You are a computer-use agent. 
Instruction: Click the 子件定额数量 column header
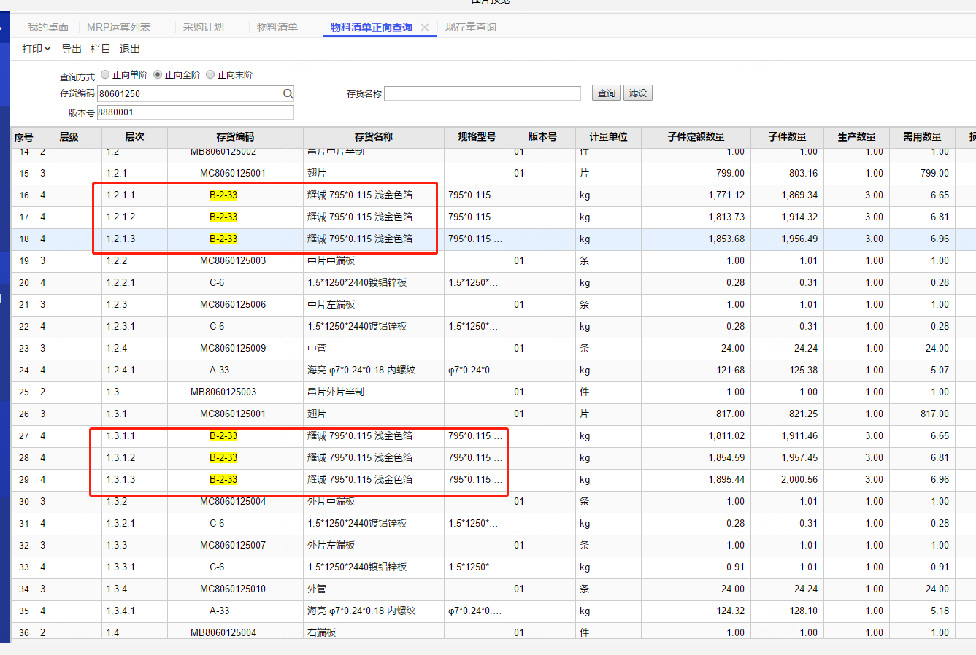click(x=696, y=137)
